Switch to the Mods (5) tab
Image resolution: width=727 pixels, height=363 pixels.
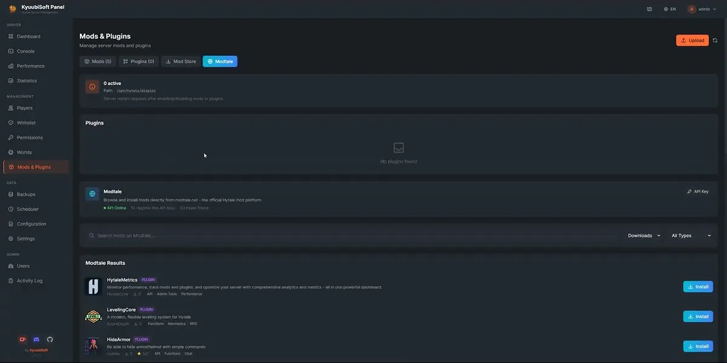pyautogui.click(x=98, y=61)
